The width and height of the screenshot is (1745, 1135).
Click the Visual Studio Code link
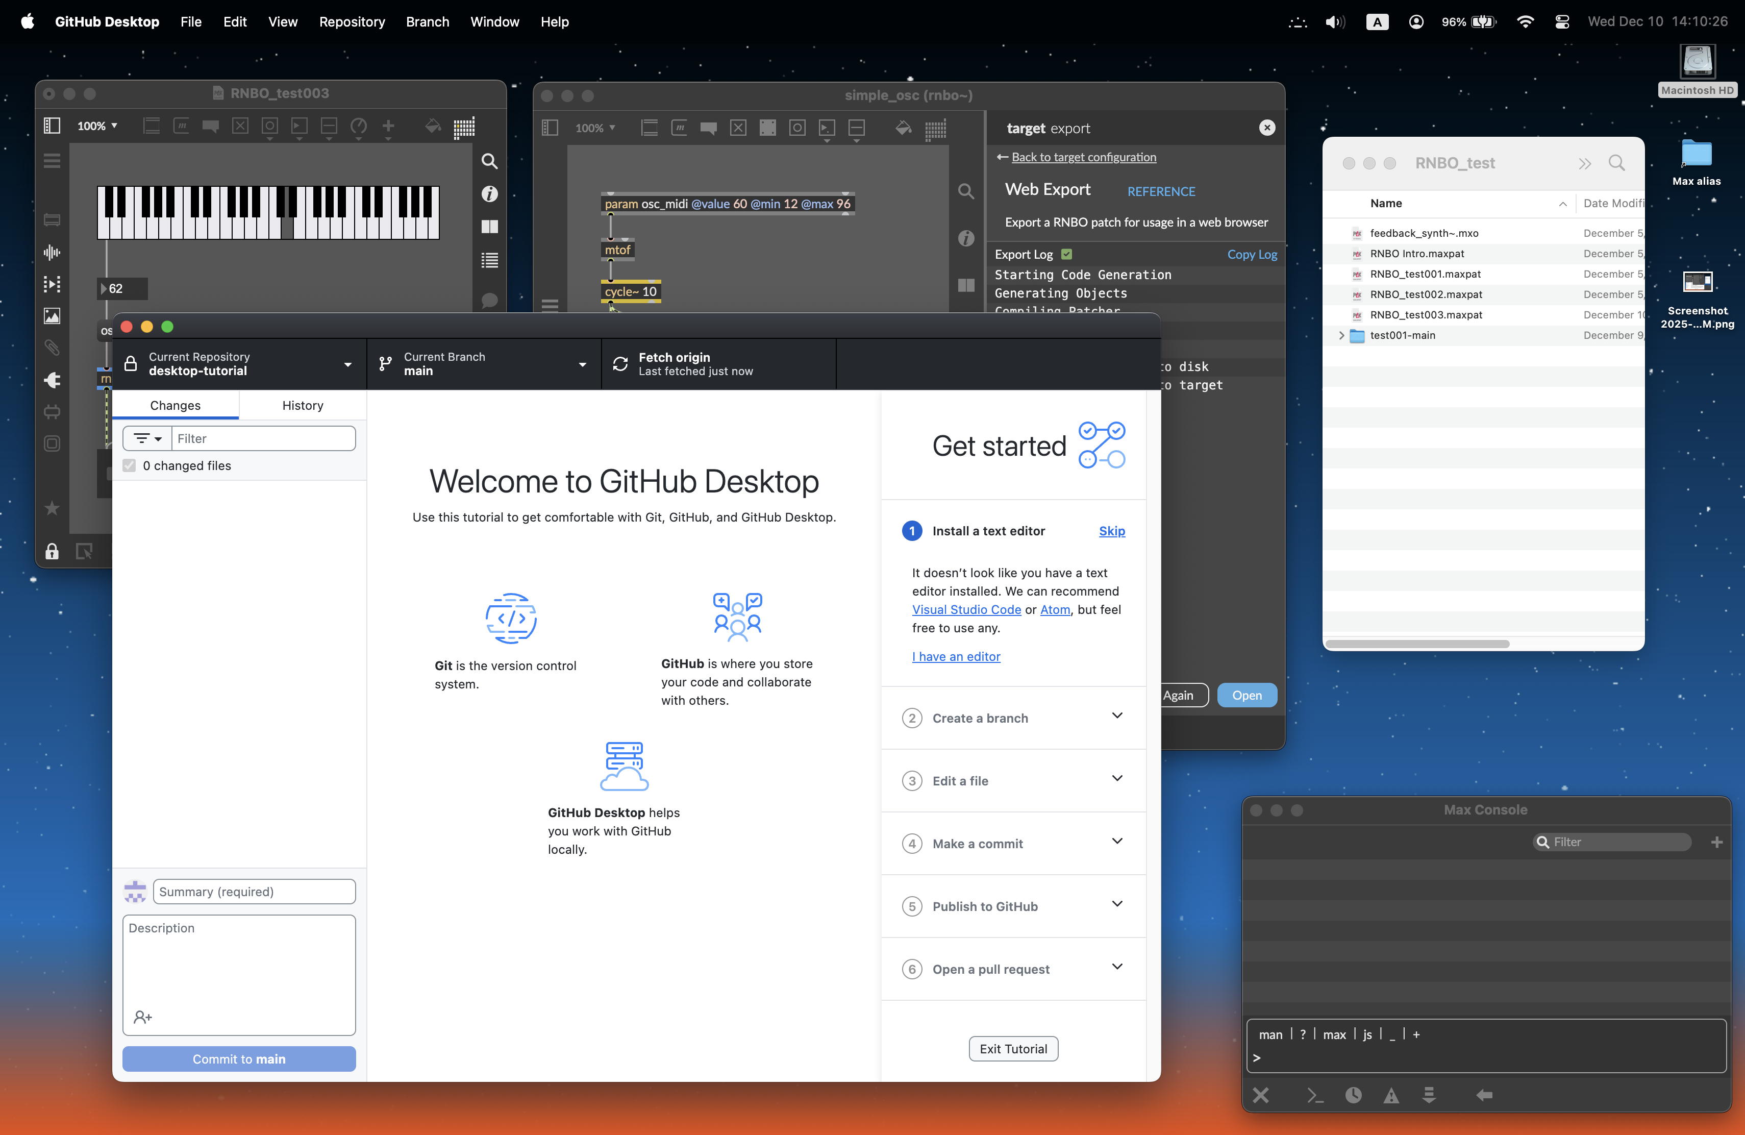[966, 609]
